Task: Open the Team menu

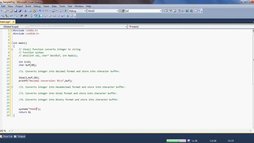Action: (x=46, y=6)
